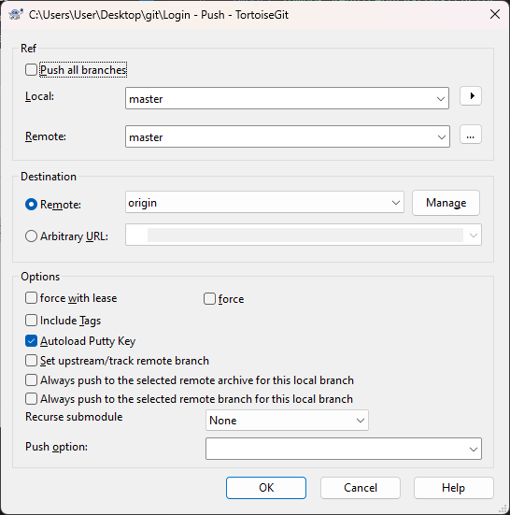Check Always push to selected remote archive
The image size is (510, 515).
[x=31, y=380]
